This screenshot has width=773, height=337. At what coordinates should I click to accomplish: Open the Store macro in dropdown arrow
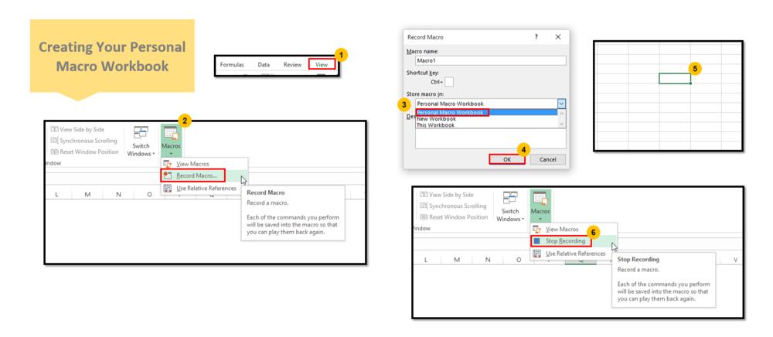(x=561, y=104)
